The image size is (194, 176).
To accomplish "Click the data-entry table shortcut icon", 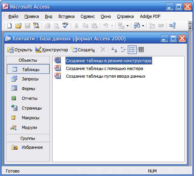I will 58,76.
